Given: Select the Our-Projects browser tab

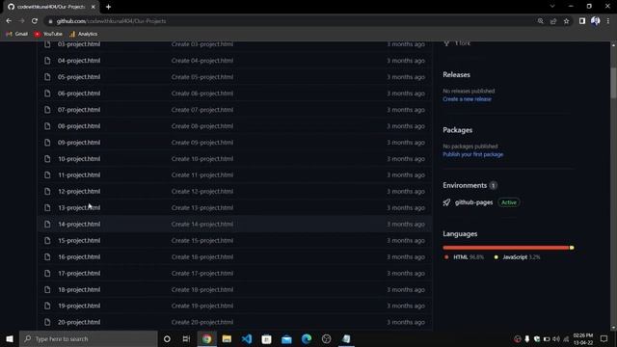Looking at the screenshot, I should pyautogui.click(x=50, y=7).
